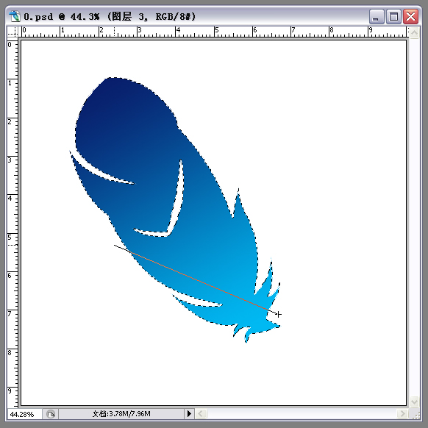Viewport: 428px width, 428px height.
Task: Click the vertical scrollbar up arrow
Action: pos(414,33)
